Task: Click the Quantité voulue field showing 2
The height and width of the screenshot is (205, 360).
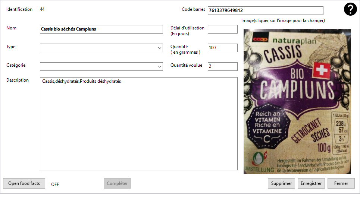Action: point(222,66)
